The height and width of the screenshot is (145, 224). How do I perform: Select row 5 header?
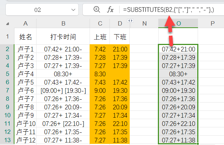(x=8, y=74)
